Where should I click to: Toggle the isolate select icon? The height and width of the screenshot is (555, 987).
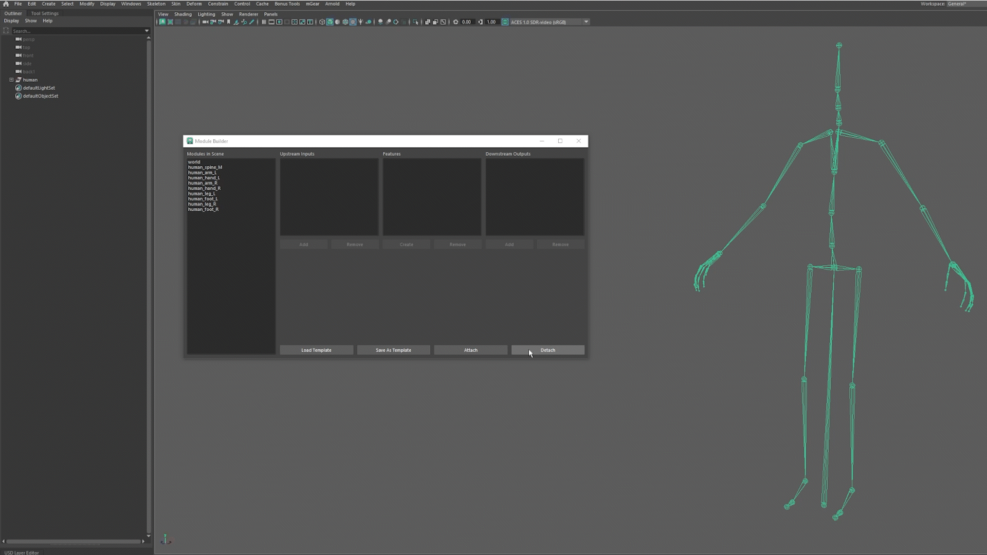pyautogui.click(x=415, y=22)
